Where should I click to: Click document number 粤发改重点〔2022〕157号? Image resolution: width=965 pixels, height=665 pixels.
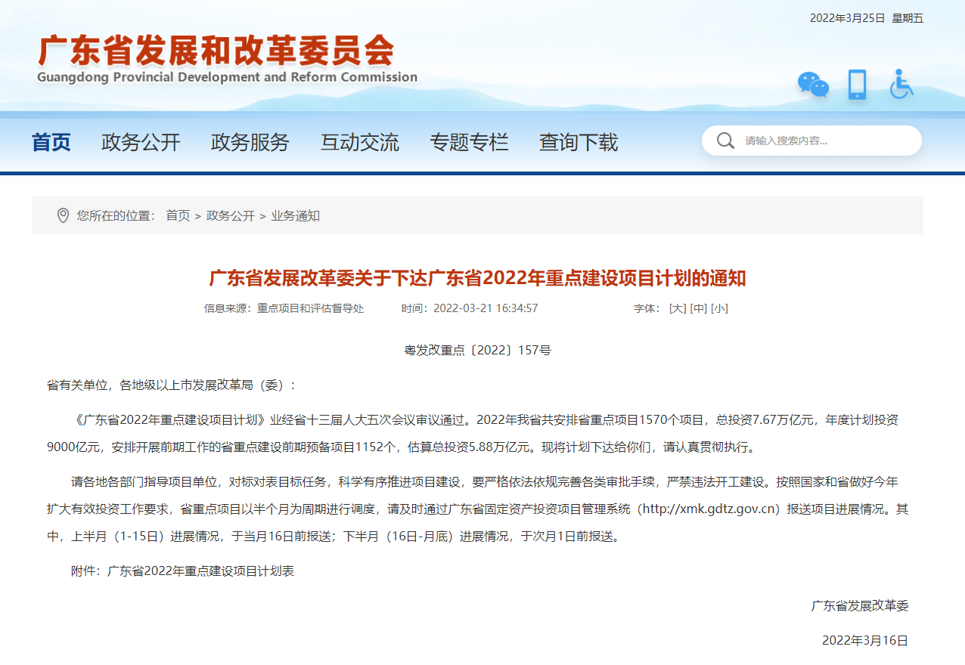tap(478, 351)
